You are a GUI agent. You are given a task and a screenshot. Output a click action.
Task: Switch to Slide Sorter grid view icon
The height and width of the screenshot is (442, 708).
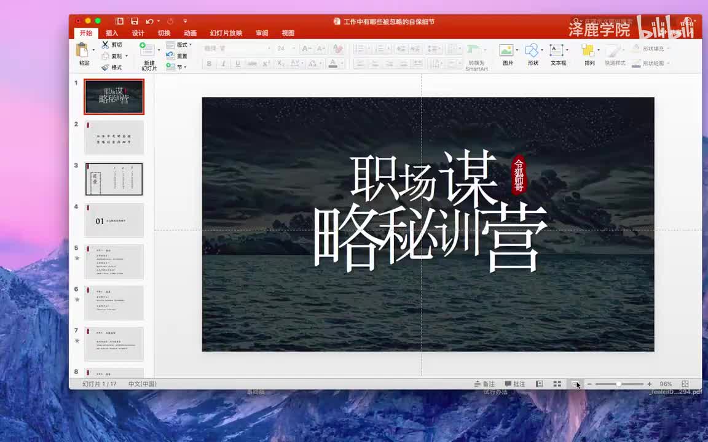(557, 384)
